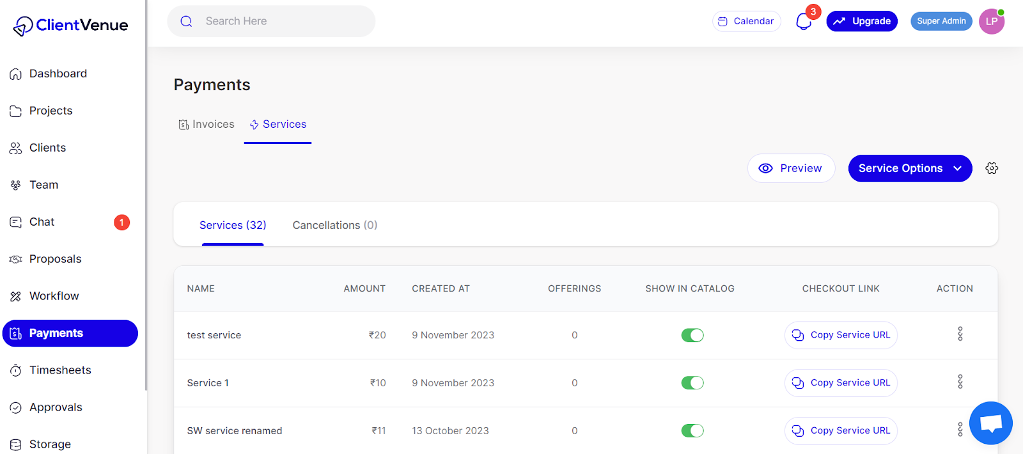The height and width of the screenshot is (454, 1023).
Task: Disable Show in Catalog for Service 1
Action: [692, 383]
